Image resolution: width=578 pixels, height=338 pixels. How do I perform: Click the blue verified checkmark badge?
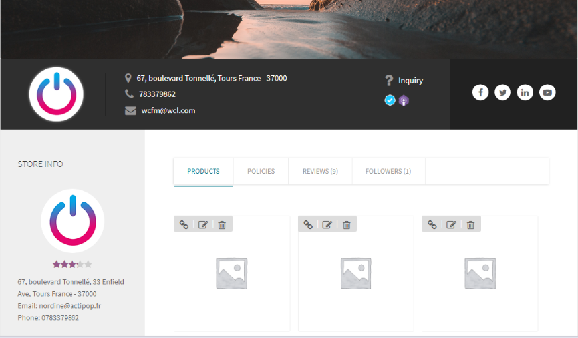[x=390, y=100]
